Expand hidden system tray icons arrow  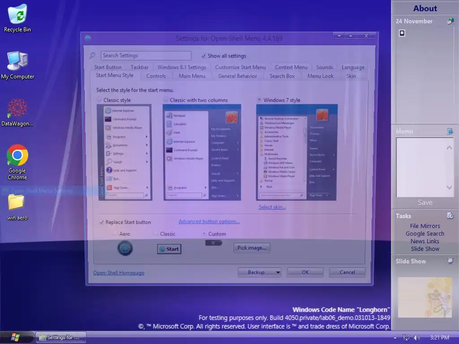[395, 338]
